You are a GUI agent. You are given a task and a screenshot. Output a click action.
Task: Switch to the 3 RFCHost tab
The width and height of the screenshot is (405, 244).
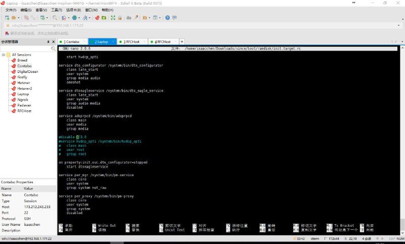click(x=132, y=42)
